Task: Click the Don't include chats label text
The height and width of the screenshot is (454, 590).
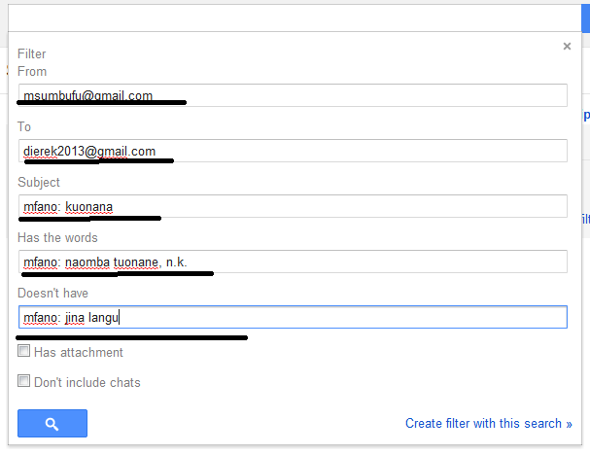Action: 87,383
